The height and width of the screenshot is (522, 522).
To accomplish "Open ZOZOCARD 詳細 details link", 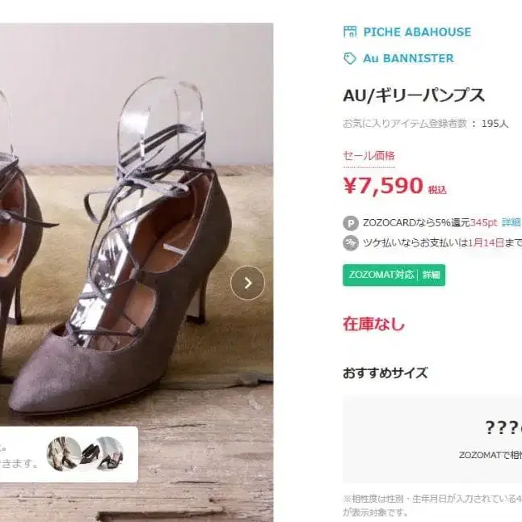I will [x=511, y=222].
